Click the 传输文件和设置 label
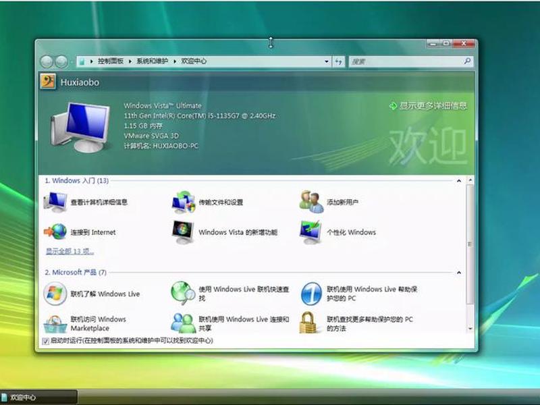Viewport: 540px width, 405px height. pyautogui.click(x=221, y=202)
